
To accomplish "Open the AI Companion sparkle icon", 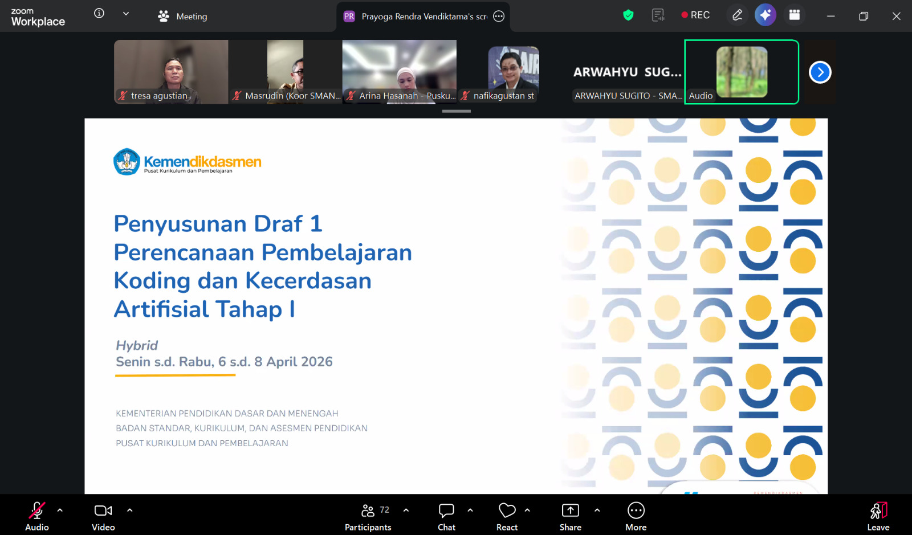I will (765, 15).
